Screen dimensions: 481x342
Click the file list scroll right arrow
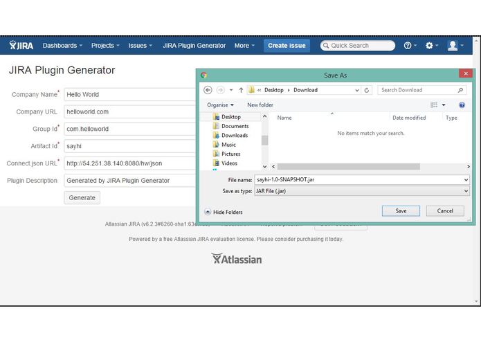pos(468,167)
